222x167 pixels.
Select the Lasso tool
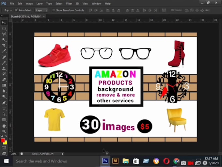(4, 34)
